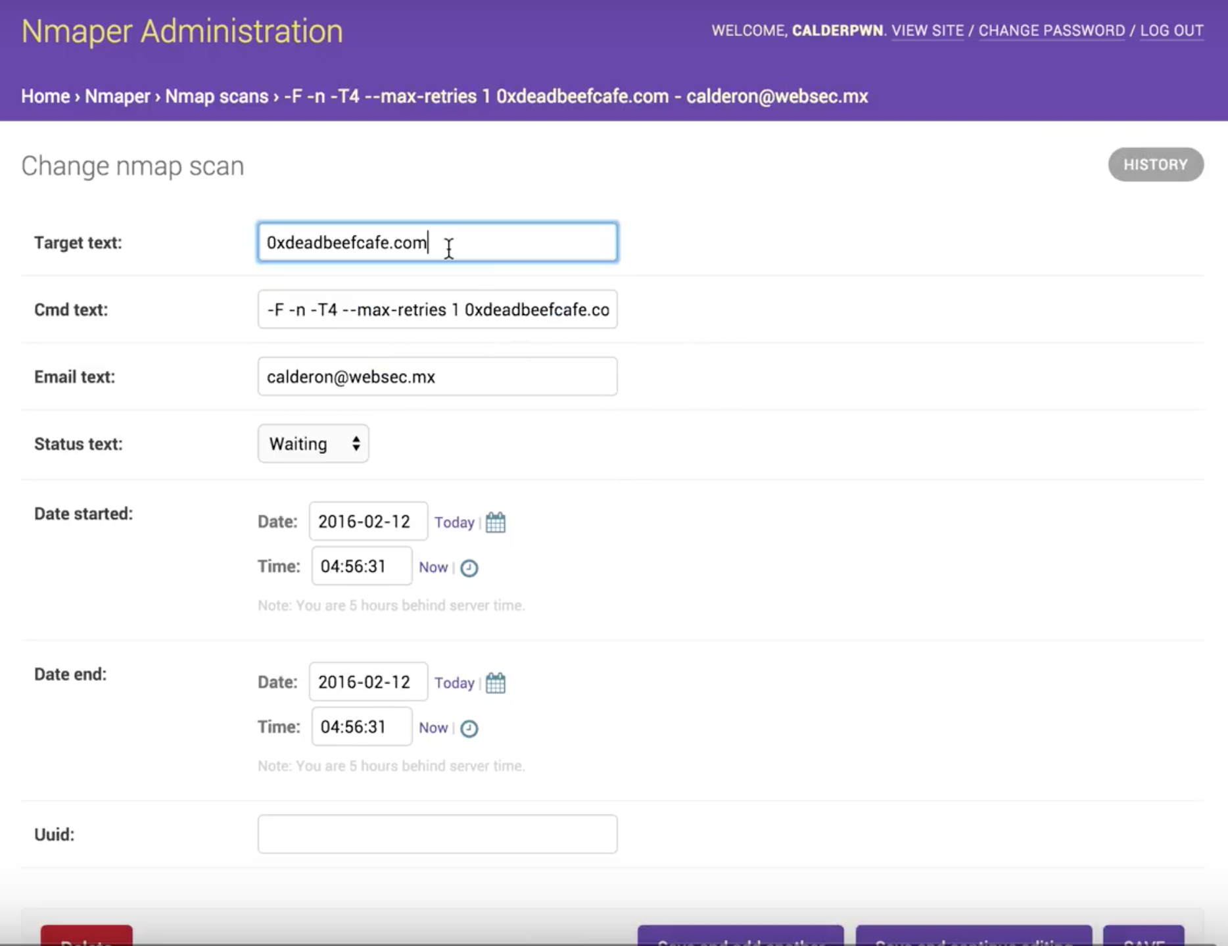Follow the VIEW SITE link
The image size is (1228, 946).
[x=928, y=31]
